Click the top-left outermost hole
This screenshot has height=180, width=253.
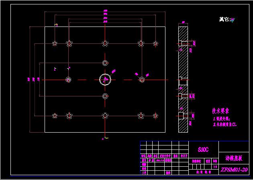tap(55, 43)
